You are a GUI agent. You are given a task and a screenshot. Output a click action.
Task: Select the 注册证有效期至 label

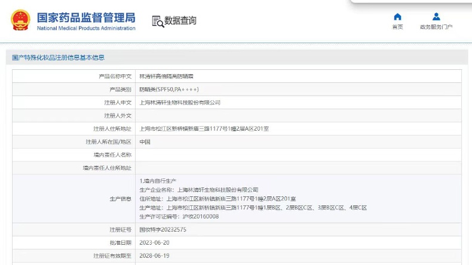[x=112, y=256]
